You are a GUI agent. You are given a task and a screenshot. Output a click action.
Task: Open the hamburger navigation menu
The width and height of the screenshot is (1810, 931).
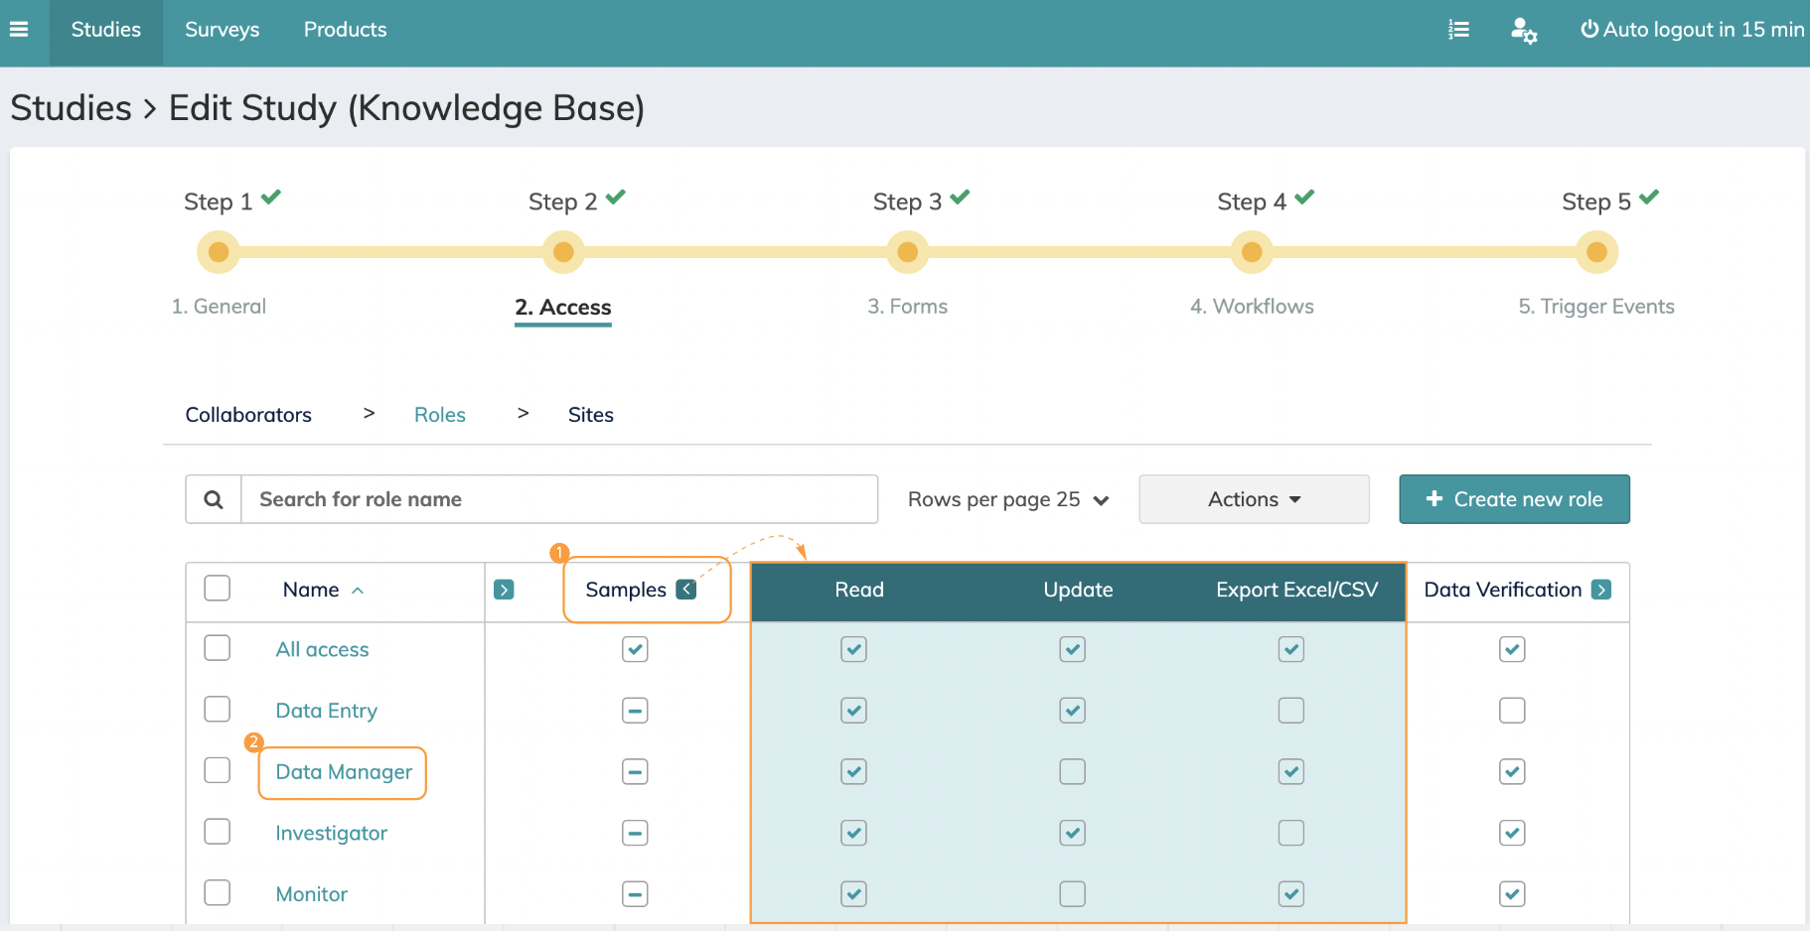[x=19, y=30]
